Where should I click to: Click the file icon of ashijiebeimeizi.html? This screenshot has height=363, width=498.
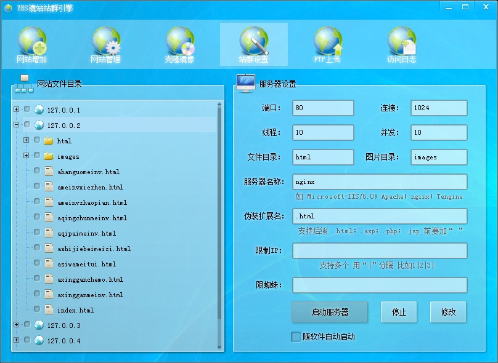[49, 248]
